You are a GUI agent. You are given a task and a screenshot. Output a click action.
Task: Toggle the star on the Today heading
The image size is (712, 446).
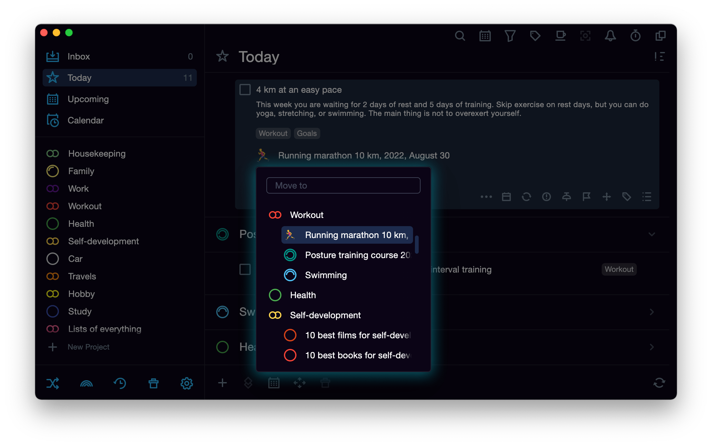click(x=223, y=57)
